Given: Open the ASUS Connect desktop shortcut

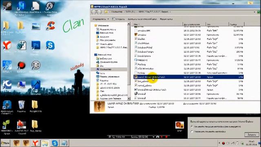Looking at the screenshot, I should (7, 107).
